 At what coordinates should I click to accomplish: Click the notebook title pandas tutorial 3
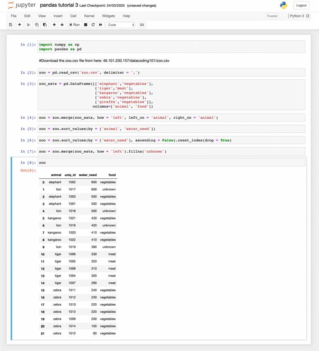pyautogui.click(x=59, y=6)
